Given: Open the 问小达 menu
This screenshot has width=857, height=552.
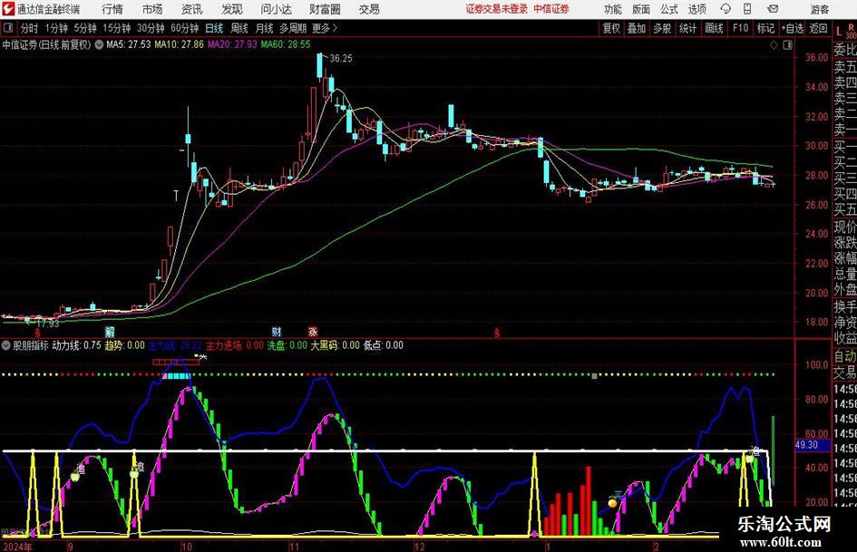Looking at the screenshot, I should click(x=276, y=9).
